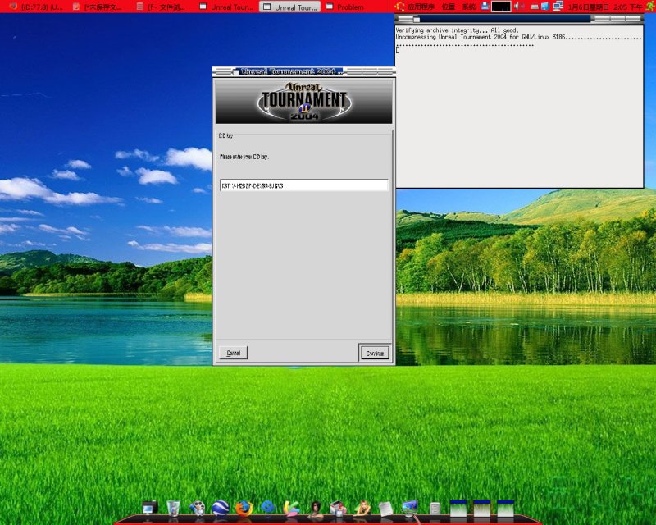Screen dimensions: 656x525
Task: Open the installer window's title bar menu icon
Action: [x=236, y=71]
